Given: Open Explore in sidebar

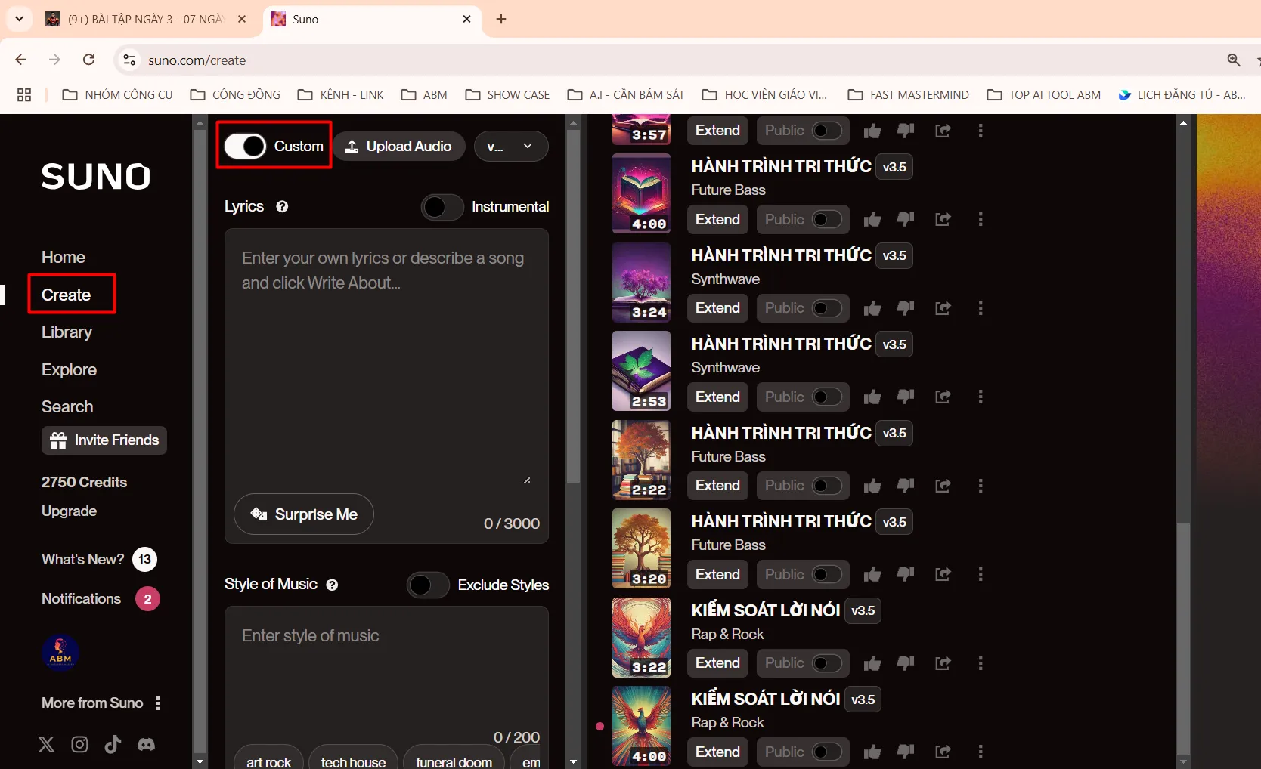Looking at the screenshot, I should 69,369.
